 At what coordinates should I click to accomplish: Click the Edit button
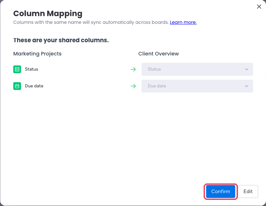point(248,191)
